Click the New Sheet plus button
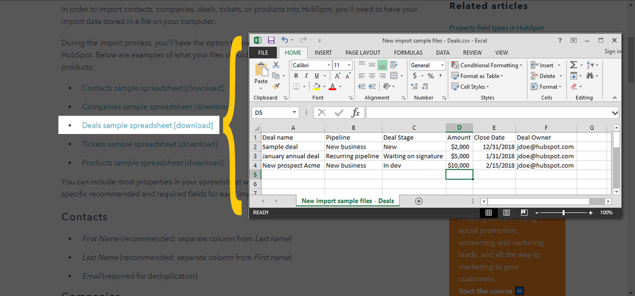 click(x=419, y=201)
